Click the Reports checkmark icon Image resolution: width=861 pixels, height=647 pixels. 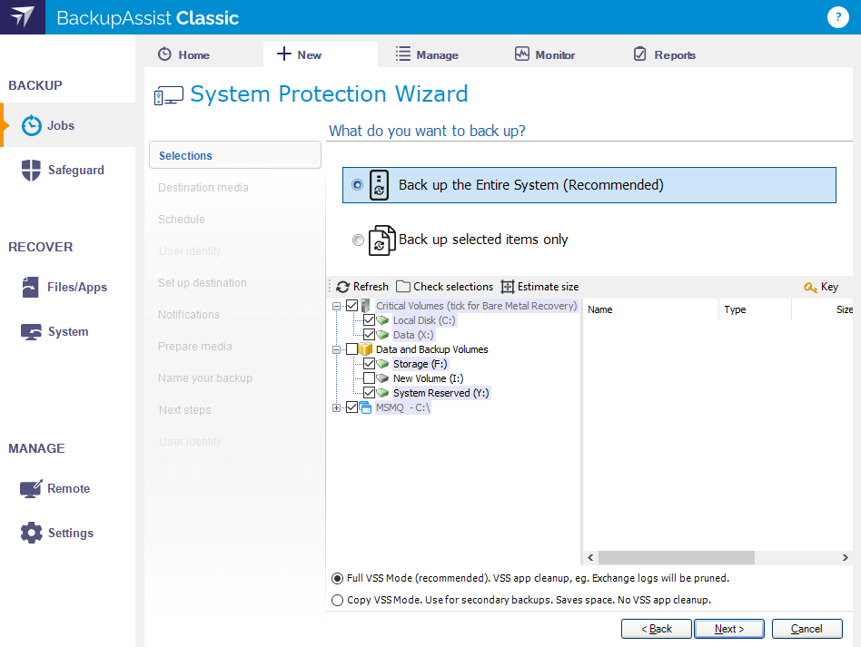click(x=640, y=54)
